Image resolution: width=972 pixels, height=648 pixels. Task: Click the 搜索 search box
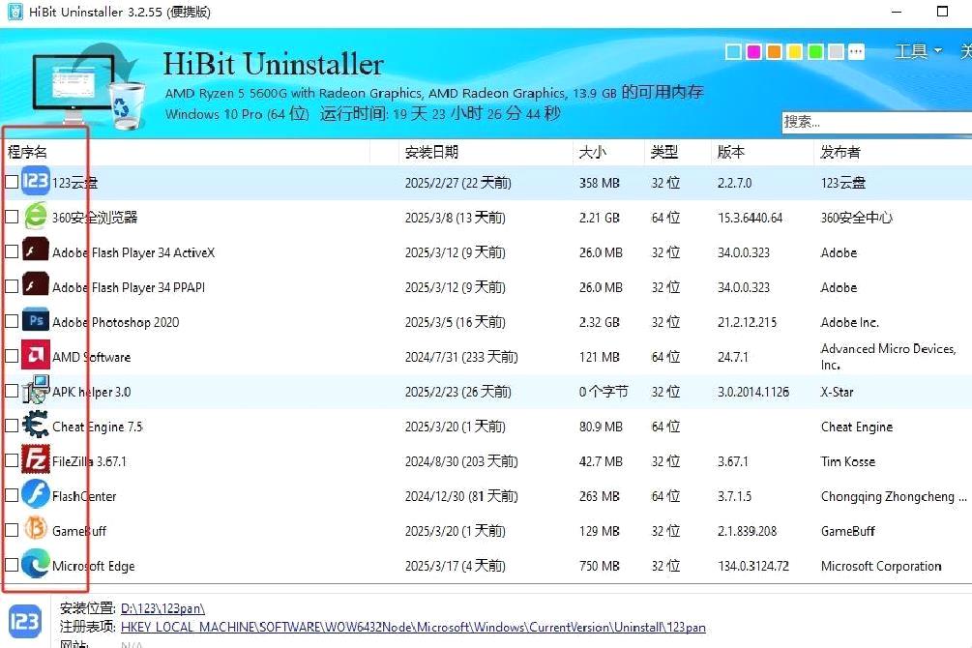tap(876, 122)
